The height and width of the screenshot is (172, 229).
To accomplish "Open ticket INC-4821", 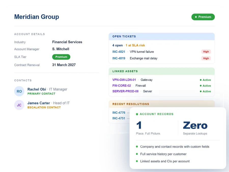I will (119, 52).
